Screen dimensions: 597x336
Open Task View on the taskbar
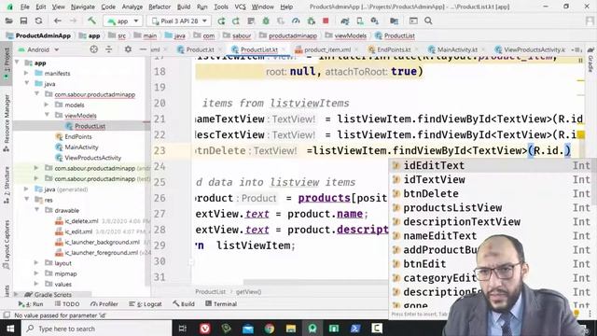tap(183, 329)
